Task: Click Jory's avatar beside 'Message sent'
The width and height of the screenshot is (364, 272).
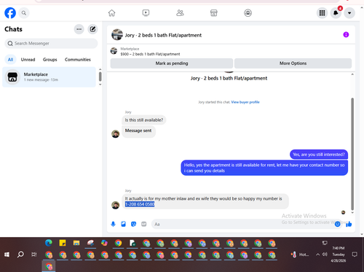Action: click(115, 133)
